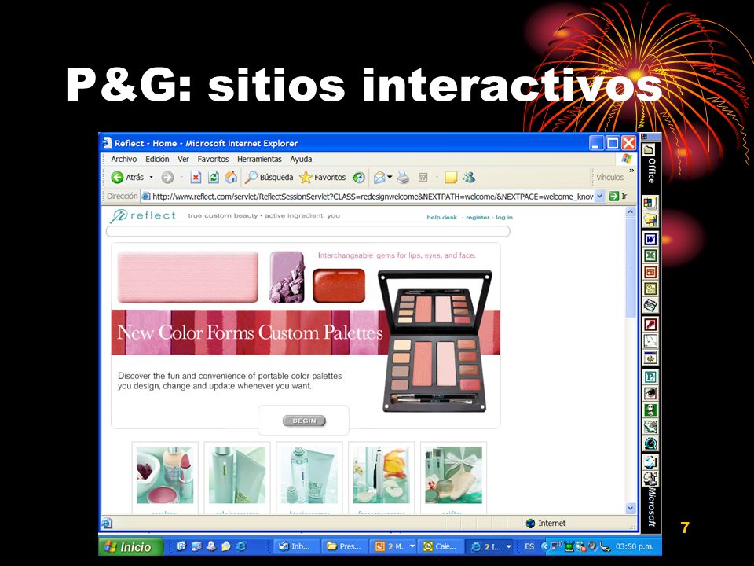The width and height of the screenshot is (754, 566).
Task: Launch Internet Explorer from quick launch
Action: pos(242,546)
